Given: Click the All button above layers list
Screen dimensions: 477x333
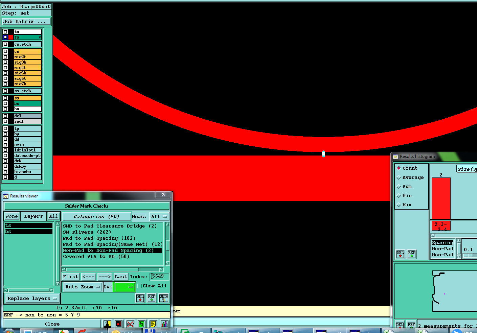Looking at the screenshot, I should [x=53, y=216].
